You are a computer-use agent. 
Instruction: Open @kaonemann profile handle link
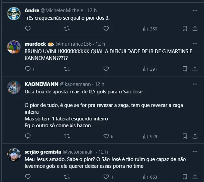(x=75, y=84)
